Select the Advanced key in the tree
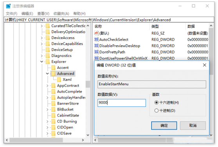Screen dimensions: 218x147 coord(65,73)
